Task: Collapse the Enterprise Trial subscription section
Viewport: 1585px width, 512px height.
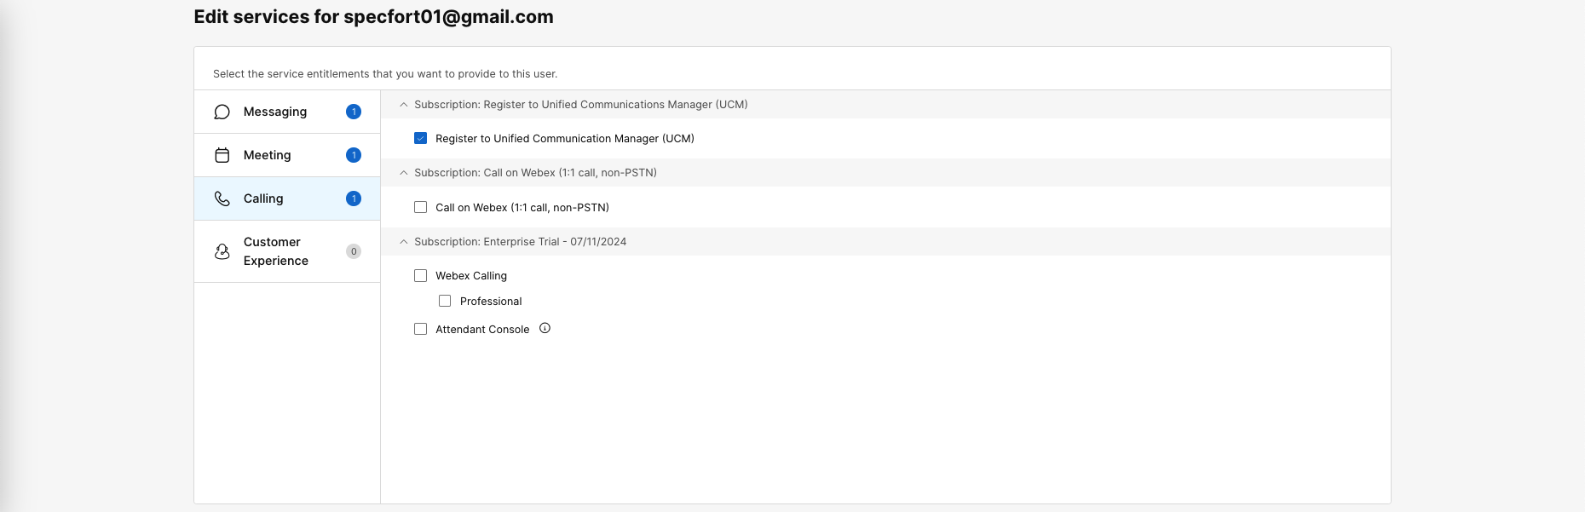Action: (404, 242)
